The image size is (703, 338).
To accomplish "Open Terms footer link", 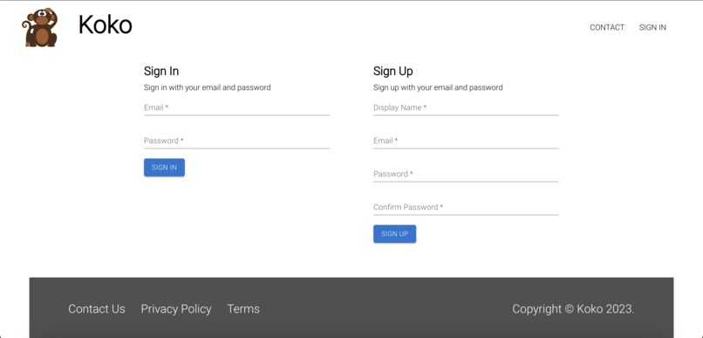I will (243, 309).
